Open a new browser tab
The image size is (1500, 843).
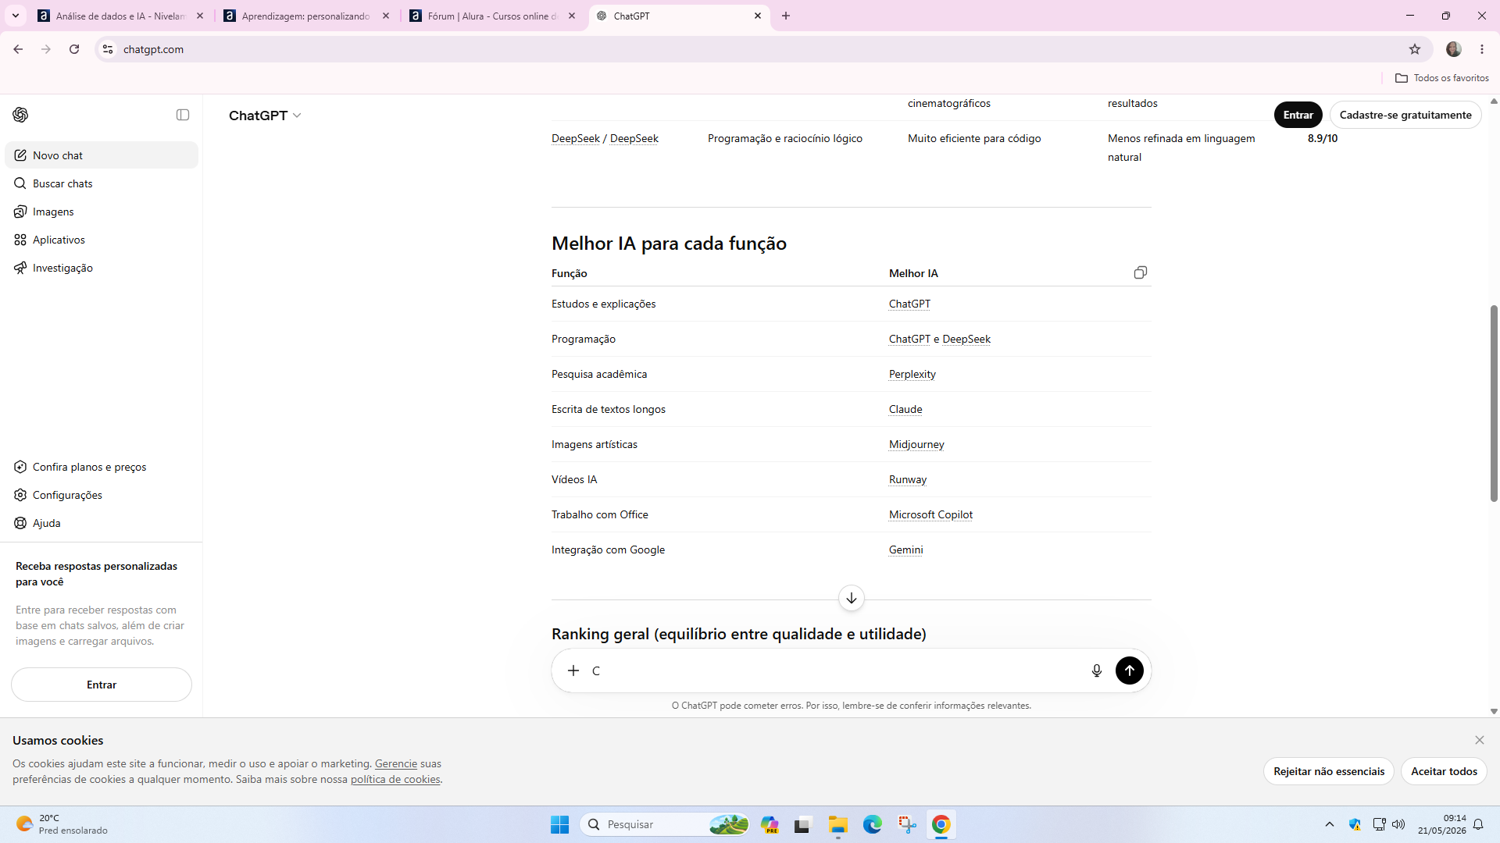pyautogui.click(x=786, y=16)
